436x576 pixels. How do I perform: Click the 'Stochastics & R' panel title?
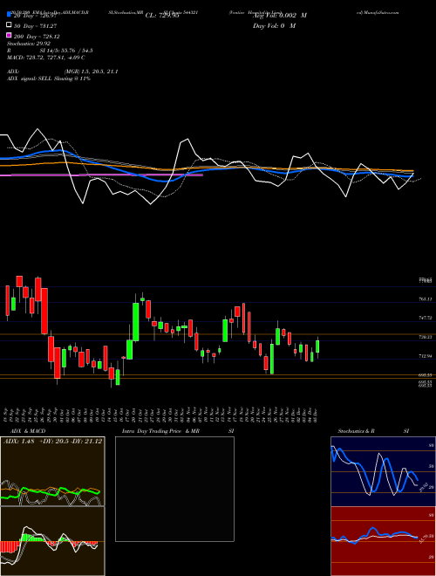click(x=357, y=431)
